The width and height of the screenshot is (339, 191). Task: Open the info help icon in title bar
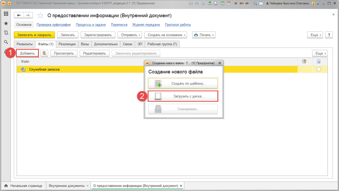313,3
